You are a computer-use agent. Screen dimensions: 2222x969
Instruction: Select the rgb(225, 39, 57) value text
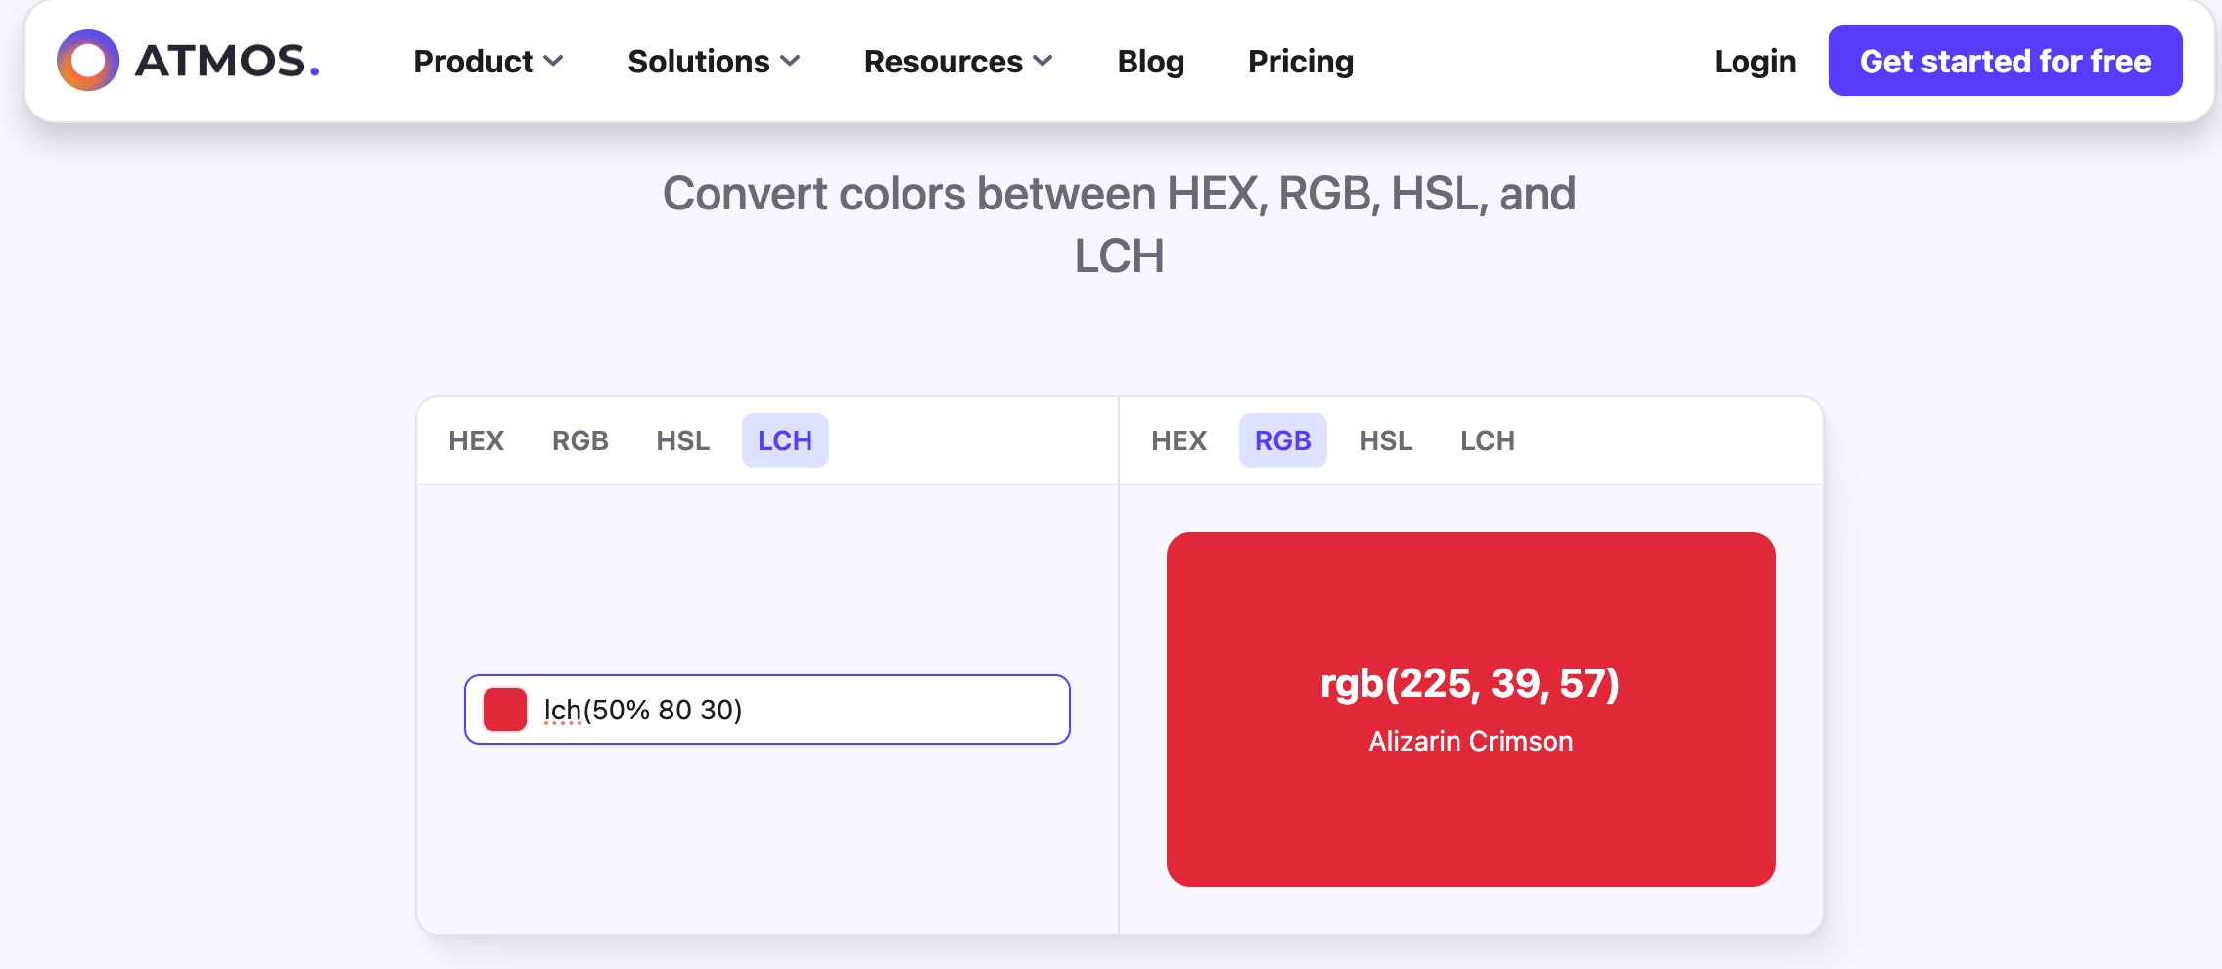tap(1469, 684)
